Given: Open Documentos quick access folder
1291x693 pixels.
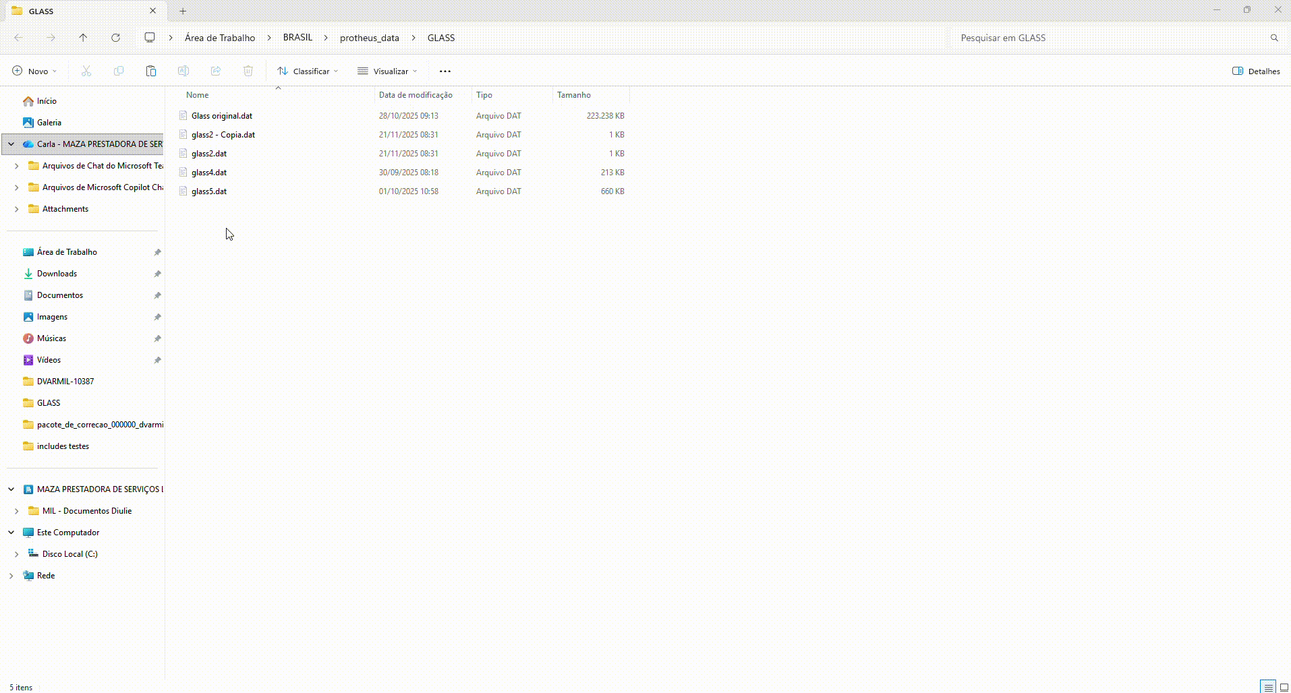Looking at the screenshot, I should point(60,295).
